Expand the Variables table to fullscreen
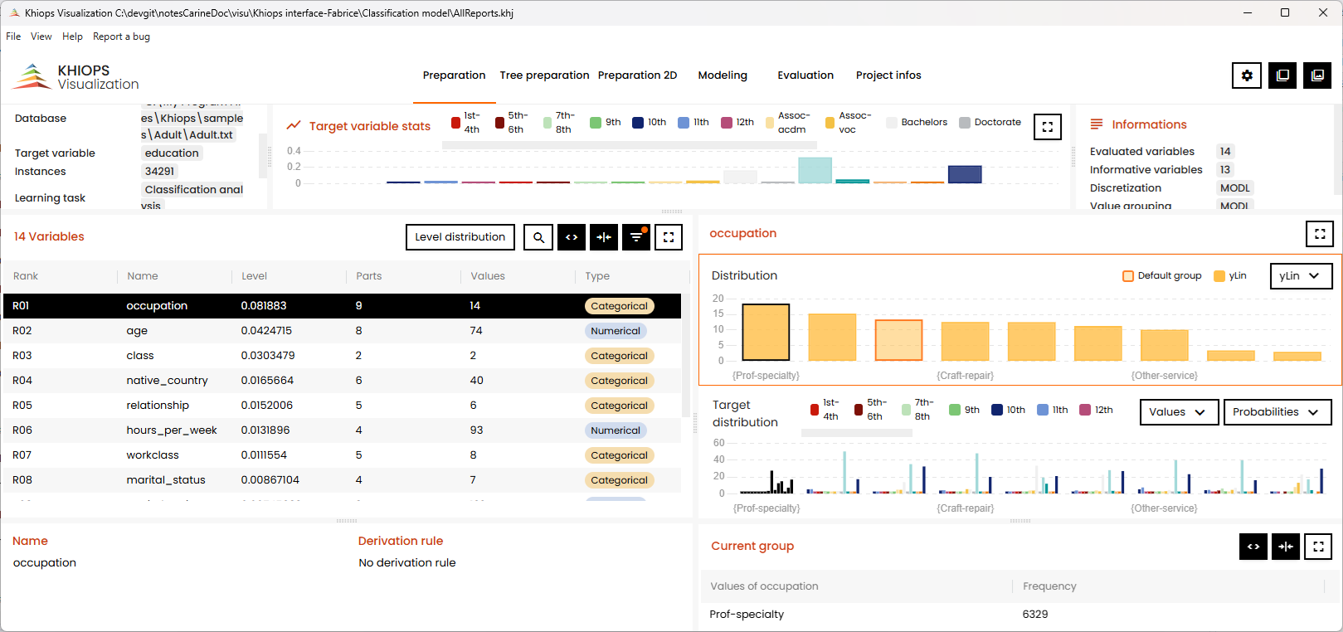This screenshot has height=632, width=1343. (669, 237)
